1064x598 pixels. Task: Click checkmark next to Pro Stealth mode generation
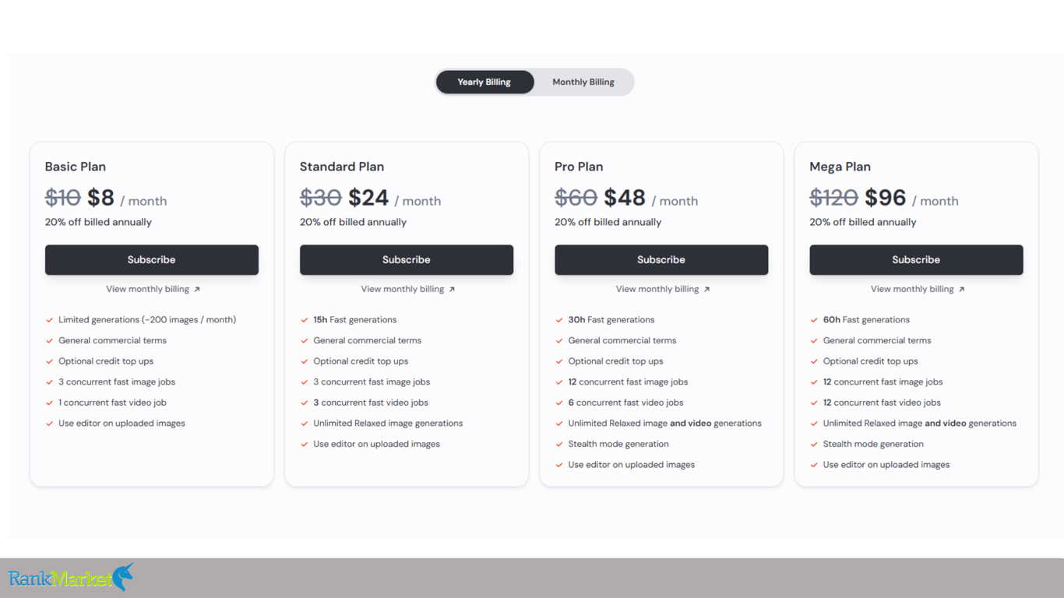[559, 445]
